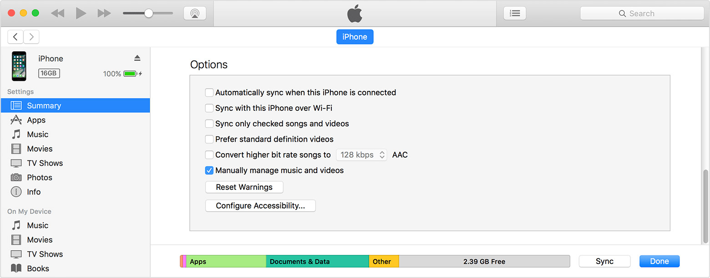The width and height of the screenshot is (710, 278).
Task: Click the Search field
Action: (642, 13)
